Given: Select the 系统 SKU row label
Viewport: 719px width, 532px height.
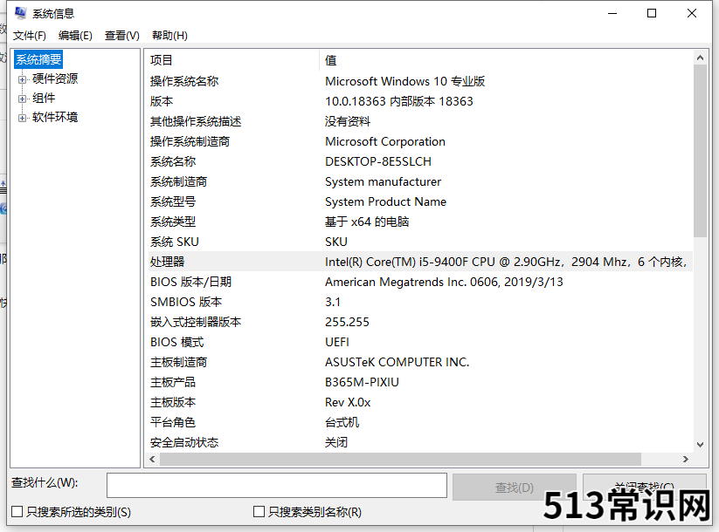Looking at the screenshot, I should point(174,242).
